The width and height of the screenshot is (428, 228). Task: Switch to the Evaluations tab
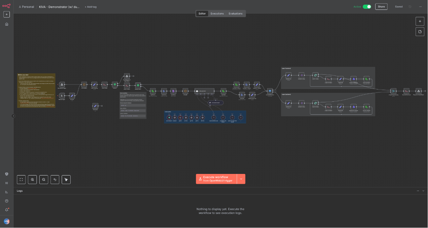pos(235,14)
